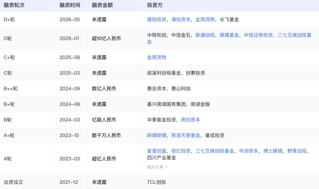Click the 梁溪科创母基金 investor text
This screenshot has width=319, height=189.
[x=164, y=73]
